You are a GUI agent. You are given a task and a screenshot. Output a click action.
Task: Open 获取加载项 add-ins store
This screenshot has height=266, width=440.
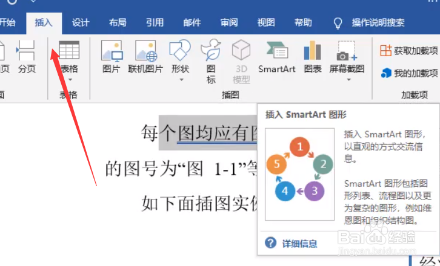(409, 51)
